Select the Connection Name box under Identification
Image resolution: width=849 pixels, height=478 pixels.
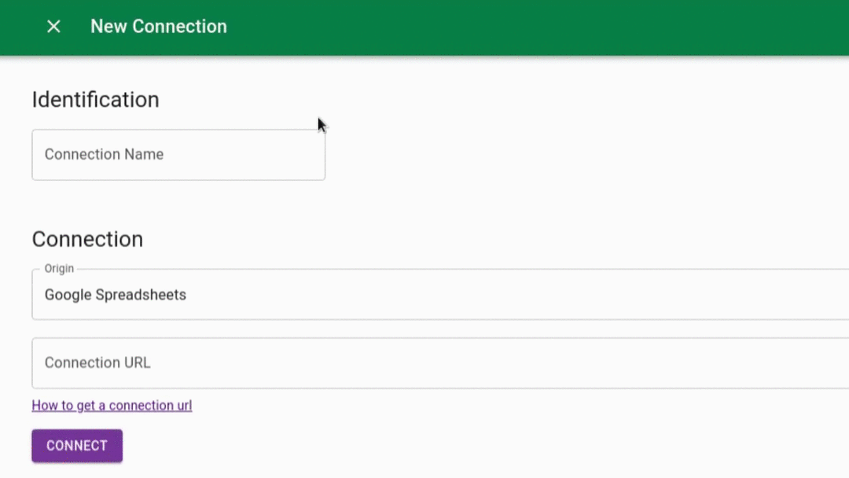(178, 154)
